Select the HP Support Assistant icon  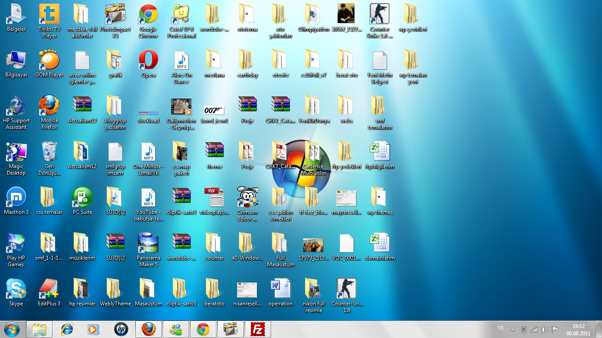coord(16,112)
